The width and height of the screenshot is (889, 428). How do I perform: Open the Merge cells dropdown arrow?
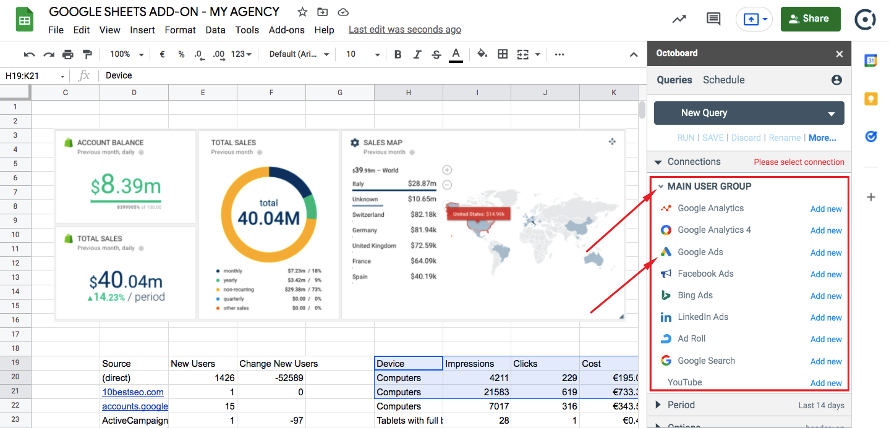[x=537, y=54]
